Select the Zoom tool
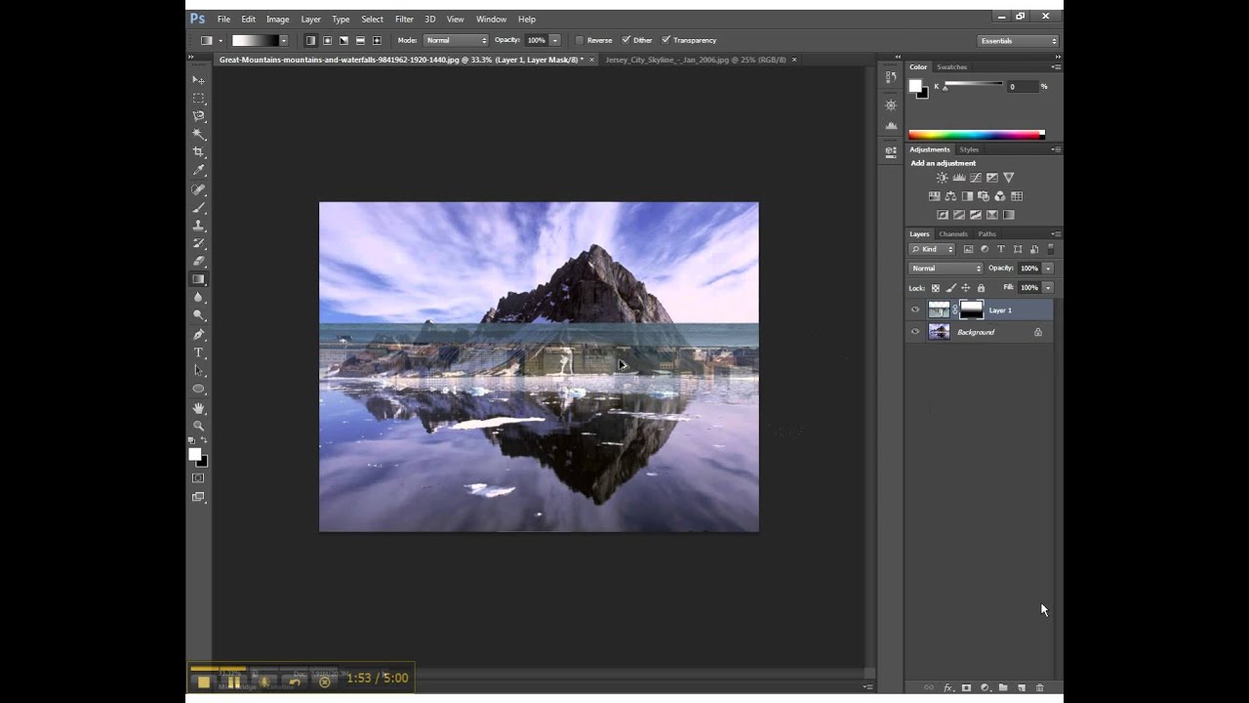This screenshot has width=1249, height=703. (199, 426)
